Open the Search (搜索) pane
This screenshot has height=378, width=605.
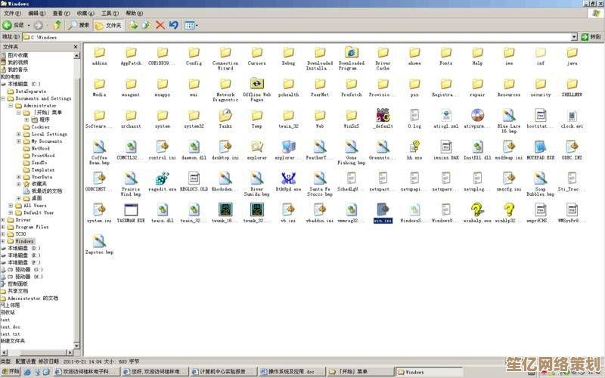pos(79,25)
